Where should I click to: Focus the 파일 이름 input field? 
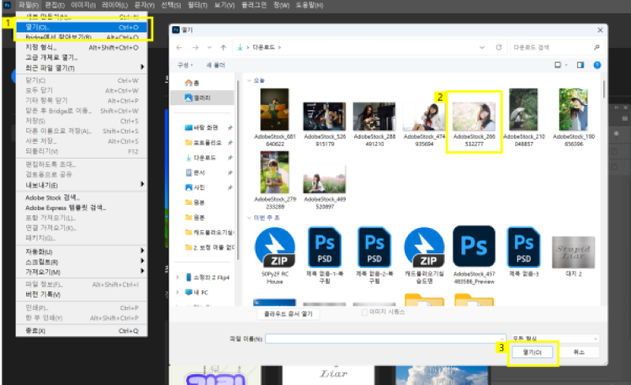coord(385,339)
